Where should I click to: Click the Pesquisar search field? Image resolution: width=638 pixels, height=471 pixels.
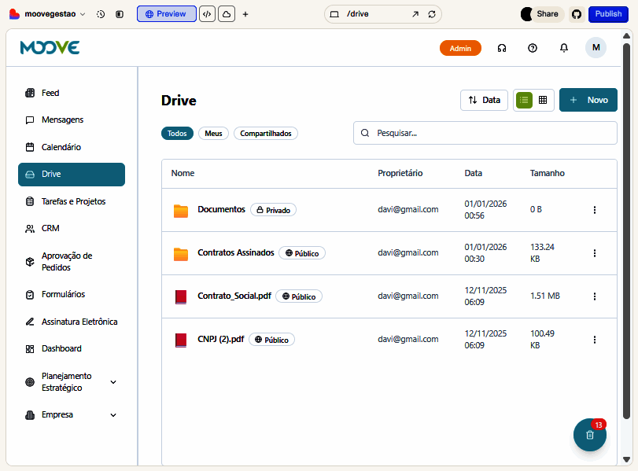coord(493,133)
